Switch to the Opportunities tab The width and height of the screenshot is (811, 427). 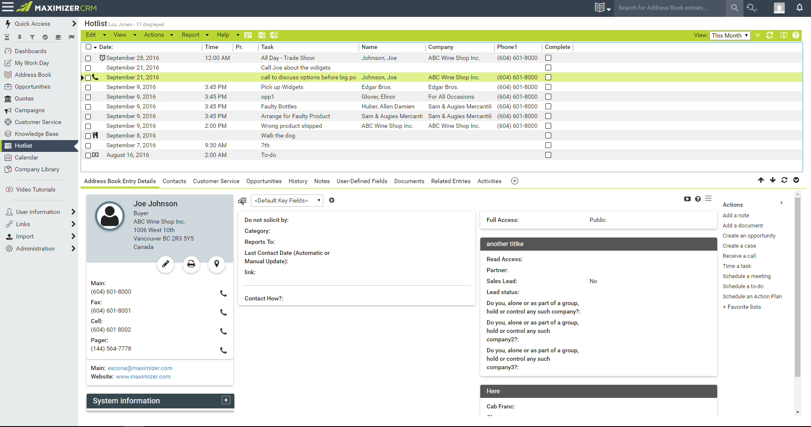pos(264,181)
